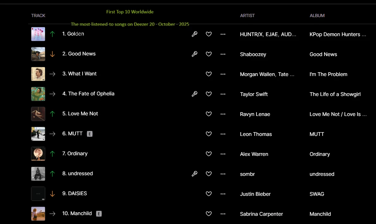The width and height of the screenshot is (376, 224).
Task: Open lyrics microphone icon for Golden
Action: 195,34
